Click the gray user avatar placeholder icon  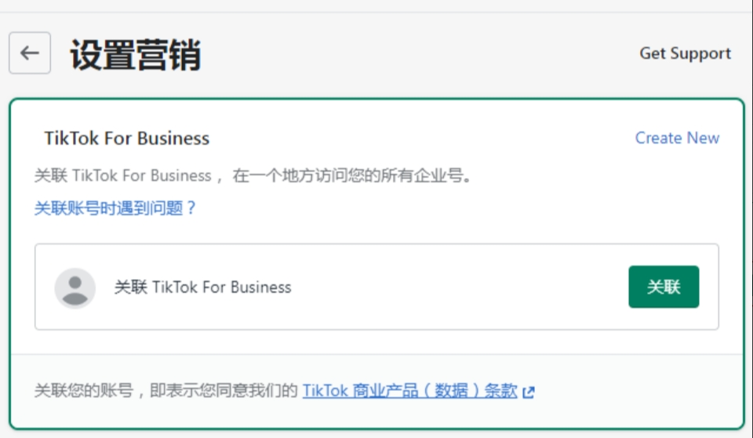(x=75, y=288)
